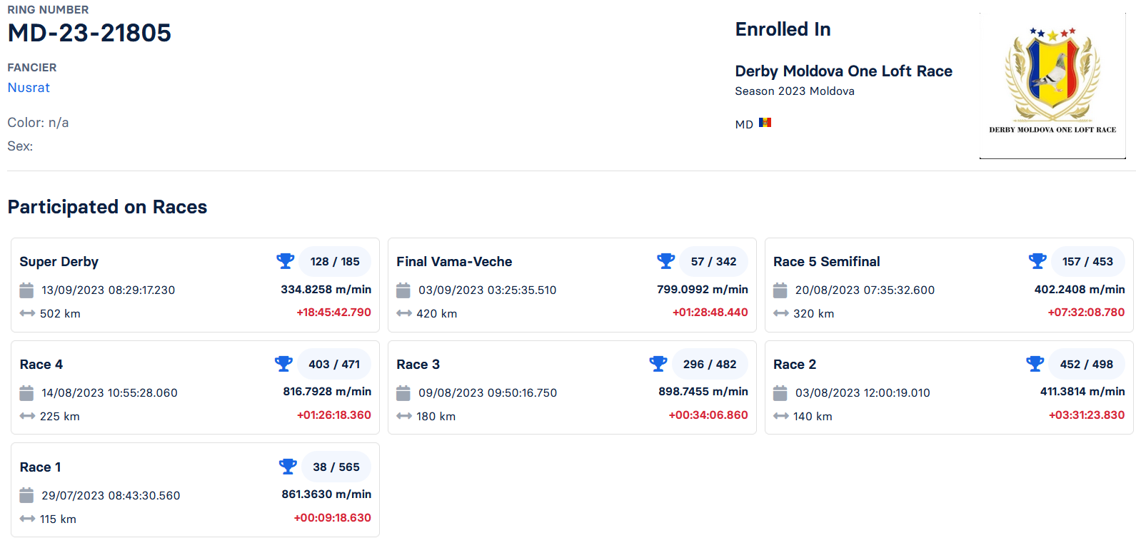Click the Derby Moldova logo image

[x=1052, y=86]
